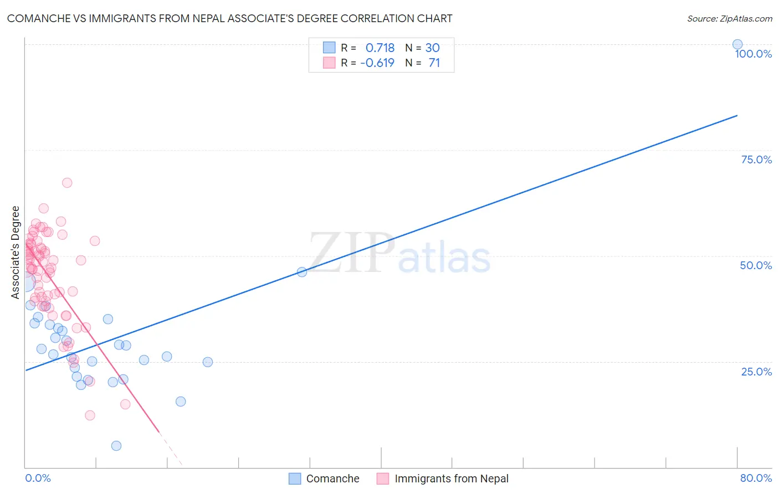Click the Associate's Degree axis label

15,253
